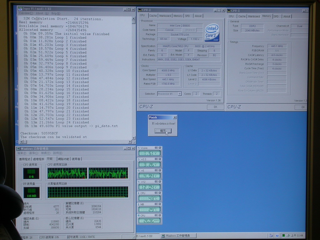Image resolution: width=320 pixels, height=240 pixels.
Task: Click memory Frequency value 445.1 MHz
Action: (x=277, y=46)
